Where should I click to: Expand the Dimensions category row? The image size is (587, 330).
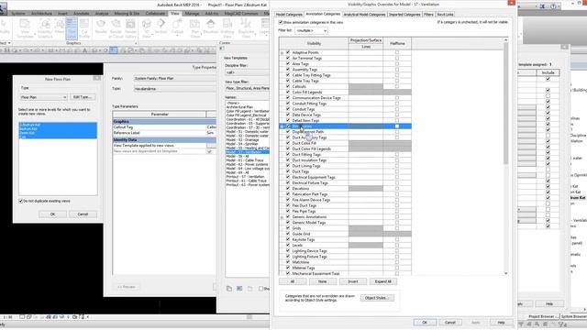(x=282, y=126)
